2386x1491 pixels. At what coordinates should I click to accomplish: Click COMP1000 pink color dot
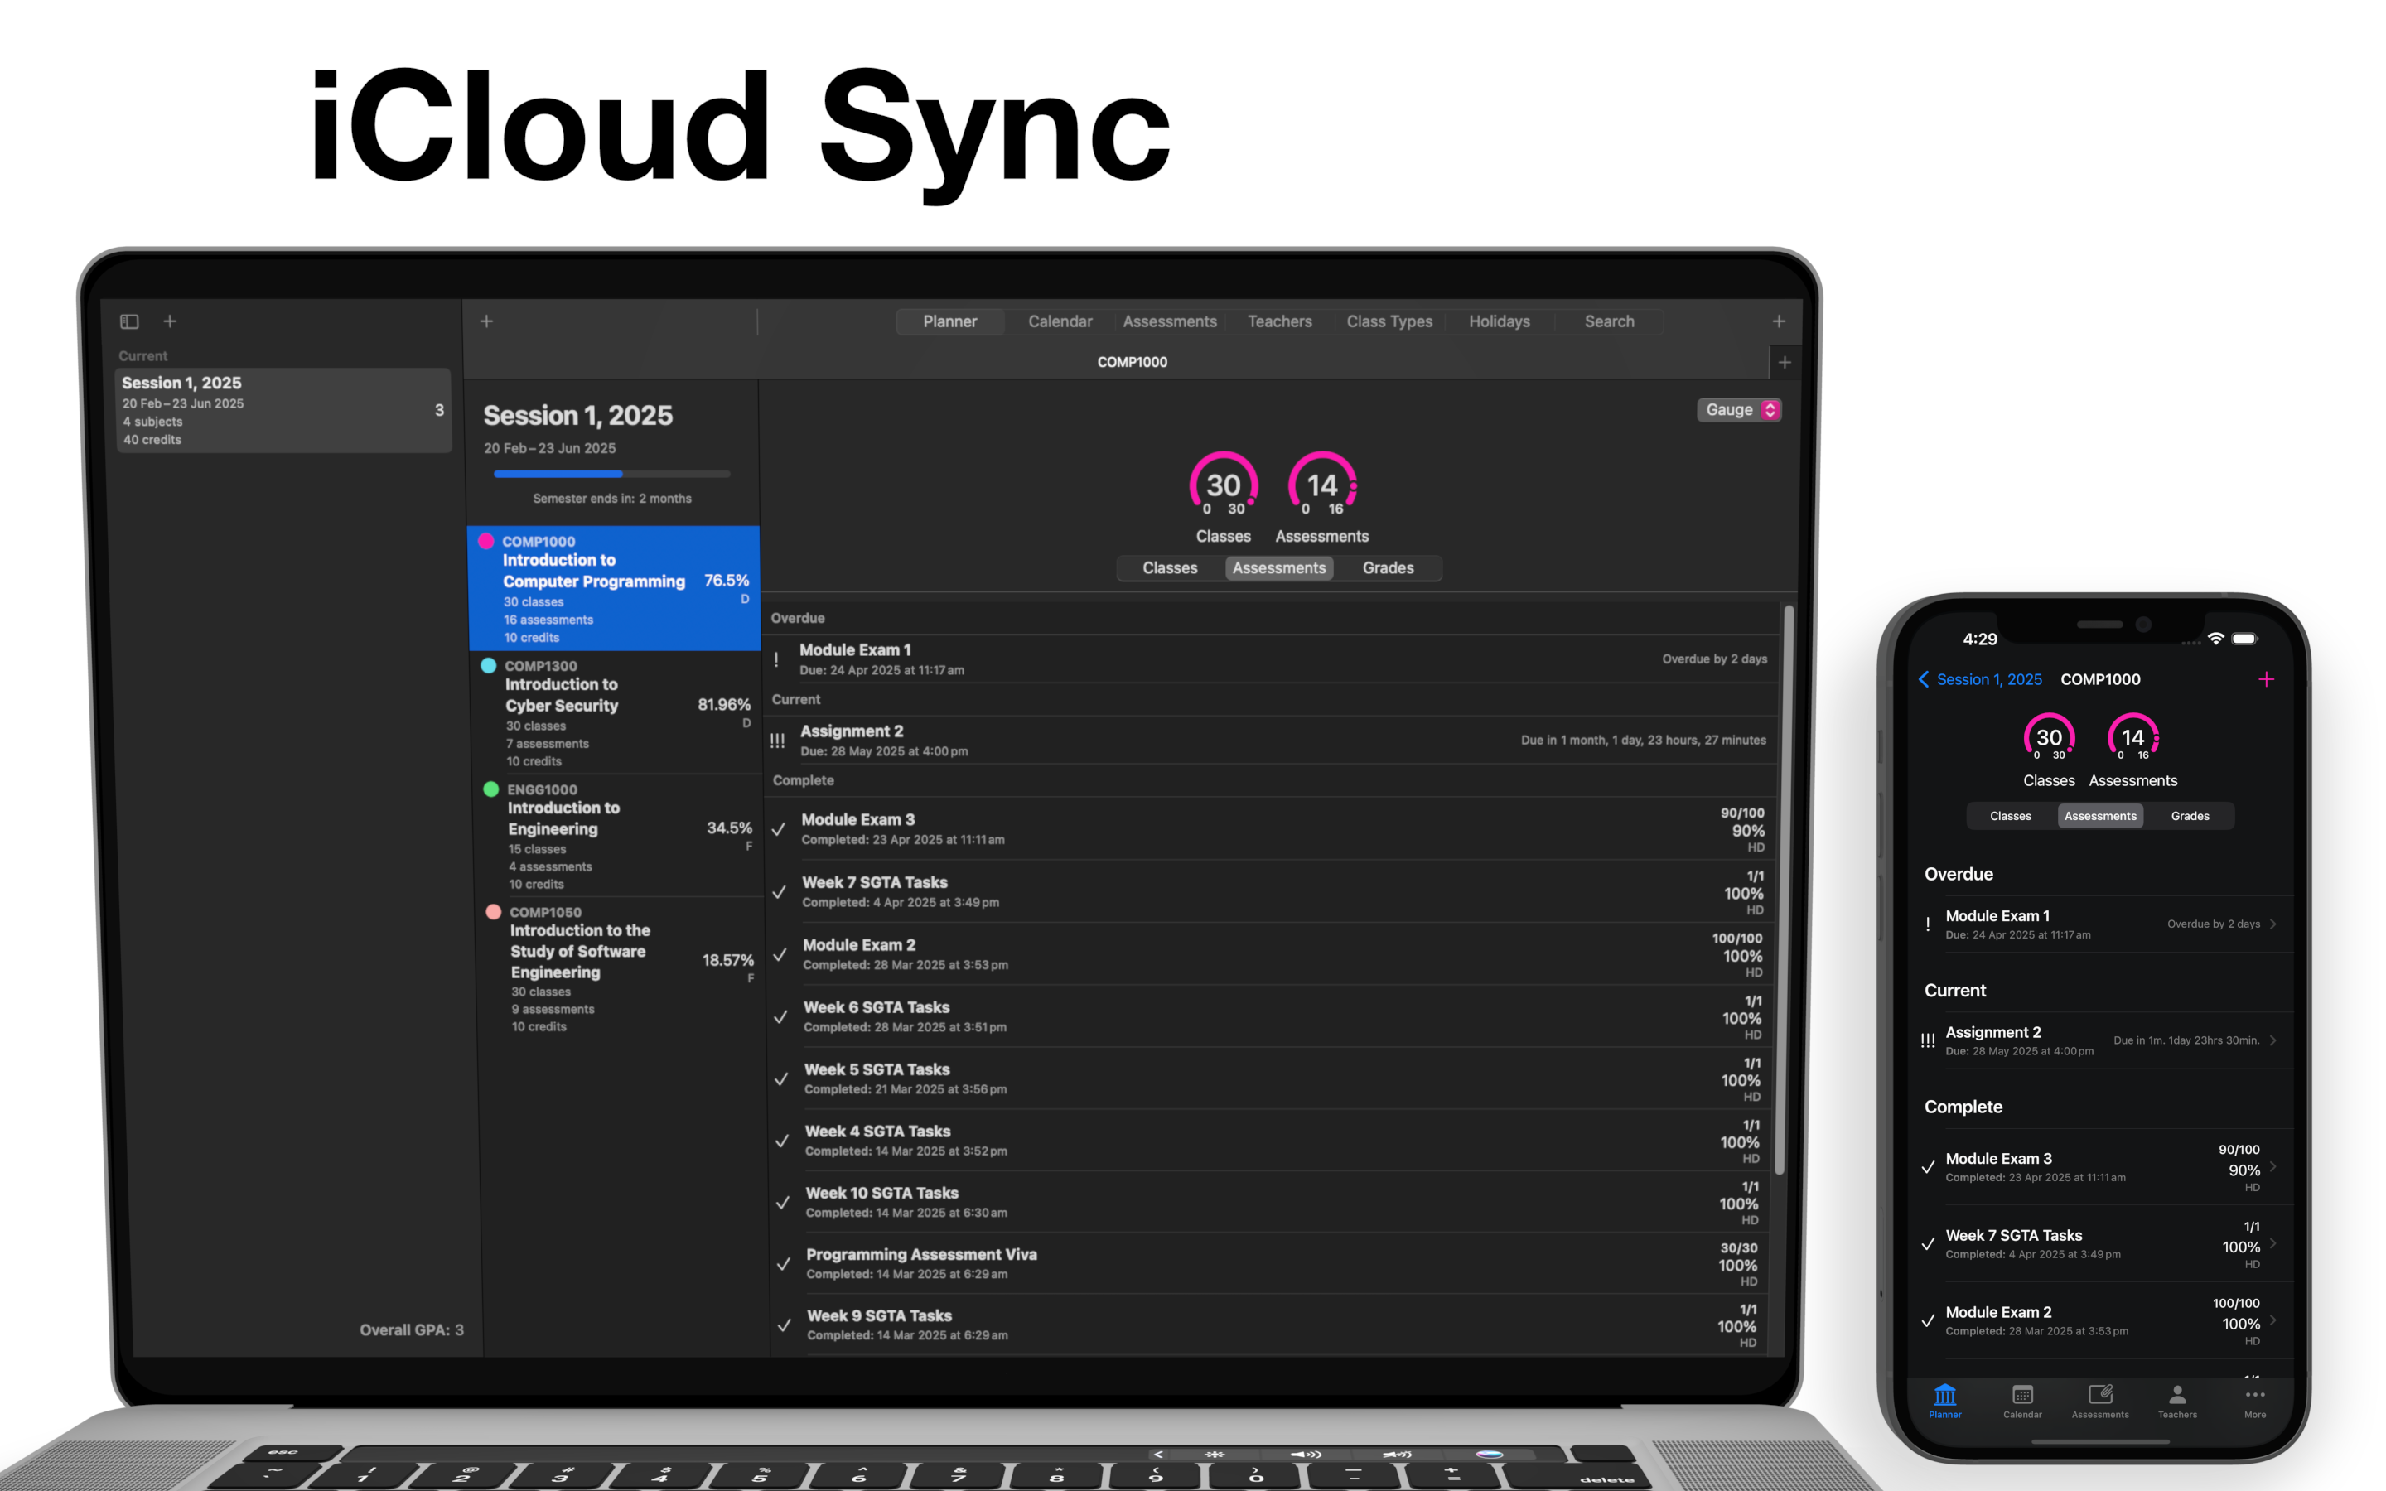pyautogui.click(x=486, y=540)
